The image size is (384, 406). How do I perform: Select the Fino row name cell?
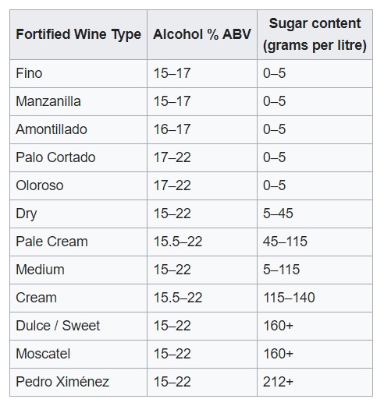pyautogui.click(x=78, y=73)
